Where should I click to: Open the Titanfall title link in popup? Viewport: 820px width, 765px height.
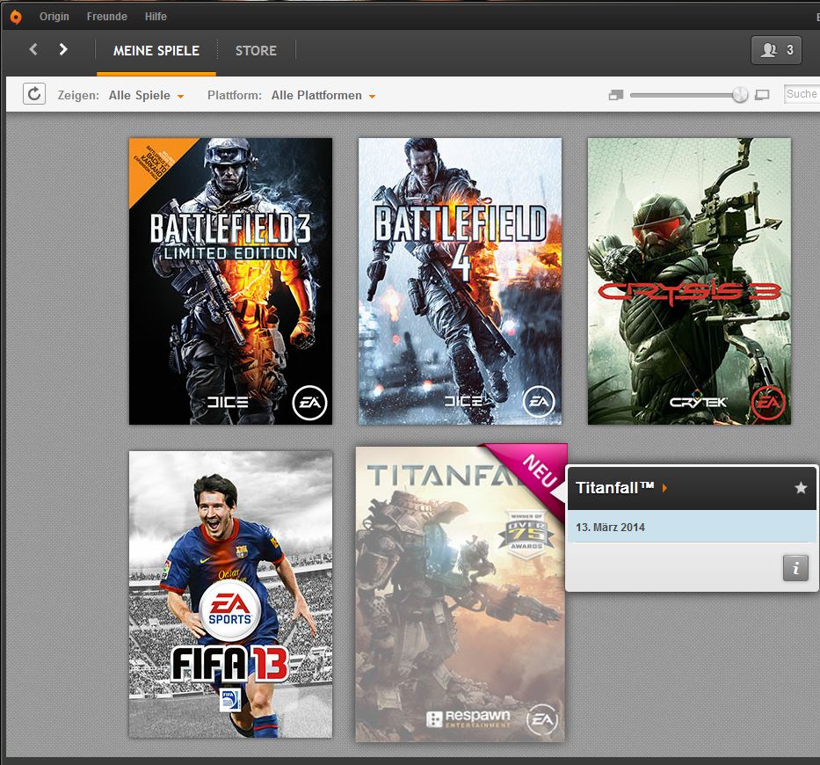point(620,488)
